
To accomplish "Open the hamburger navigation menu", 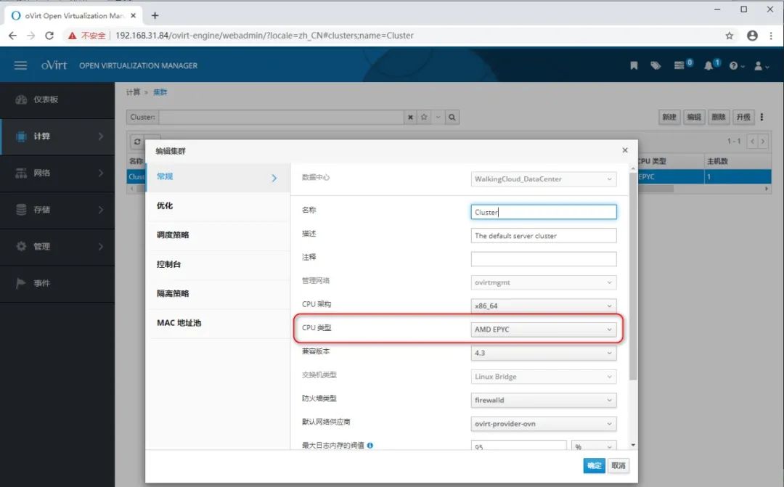I will pyautogui.click(x=20, y=65).
